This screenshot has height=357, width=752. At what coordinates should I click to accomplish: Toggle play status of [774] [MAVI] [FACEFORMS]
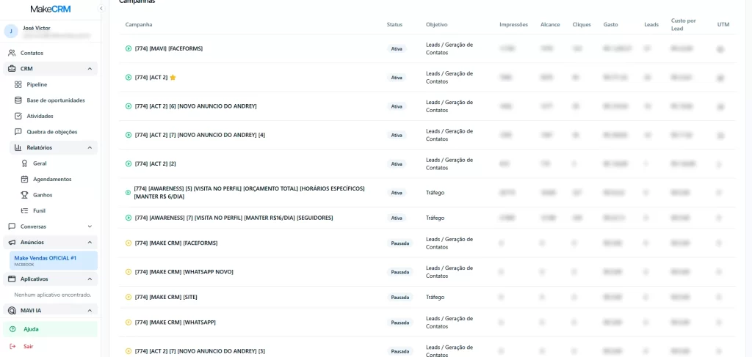[129, 48]
